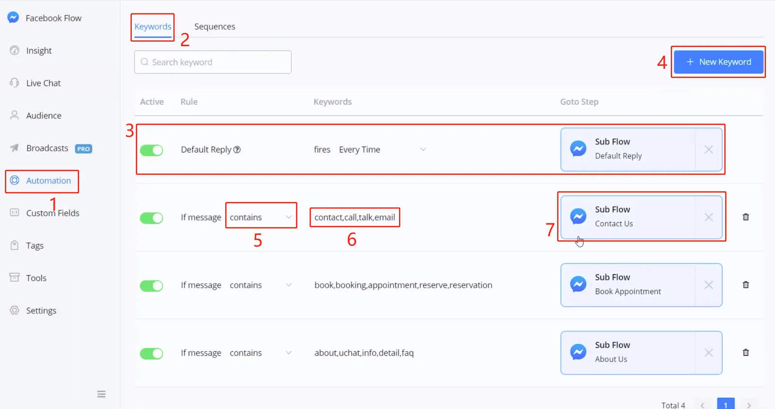
Task: Click Messenger icon in Contact Us card
Action: (578, 216)
